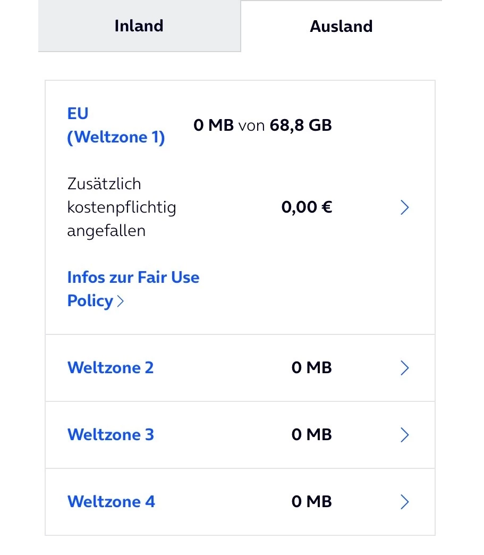
Task: Expand Weltzone 4 details via its chevron
Action: pyautogui.click(x=404, y=502)
